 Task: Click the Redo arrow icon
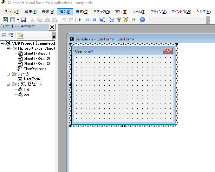[x=71, y=20]
